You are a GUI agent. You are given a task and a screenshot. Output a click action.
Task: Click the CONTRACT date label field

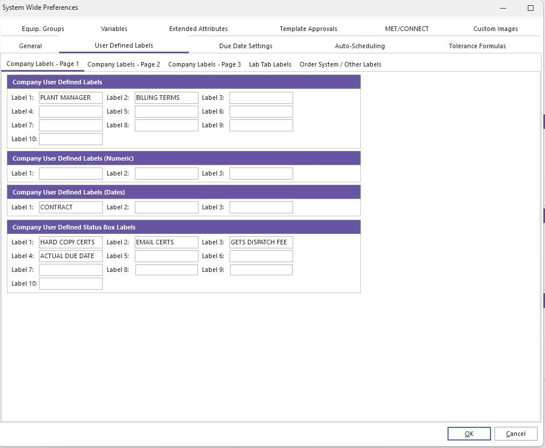[x=71, y=207]
